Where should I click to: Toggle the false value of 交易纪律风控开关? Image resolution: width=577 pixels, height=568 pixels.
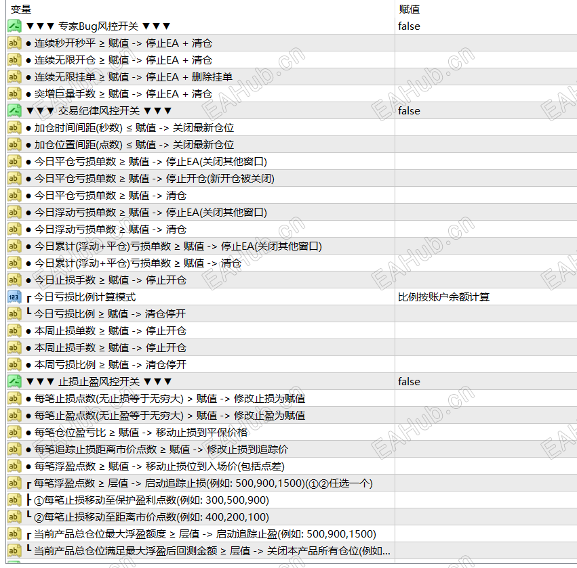click(410, 110)
